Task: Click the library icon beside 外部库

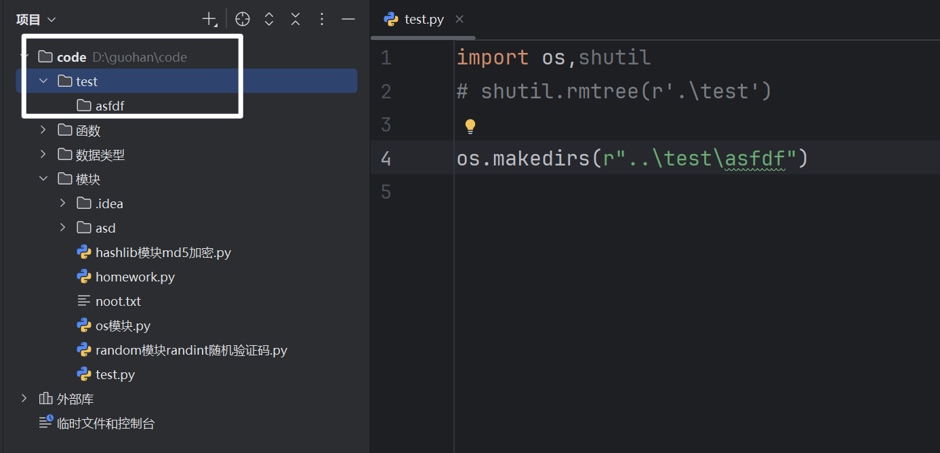Action: tap(45, 399)
